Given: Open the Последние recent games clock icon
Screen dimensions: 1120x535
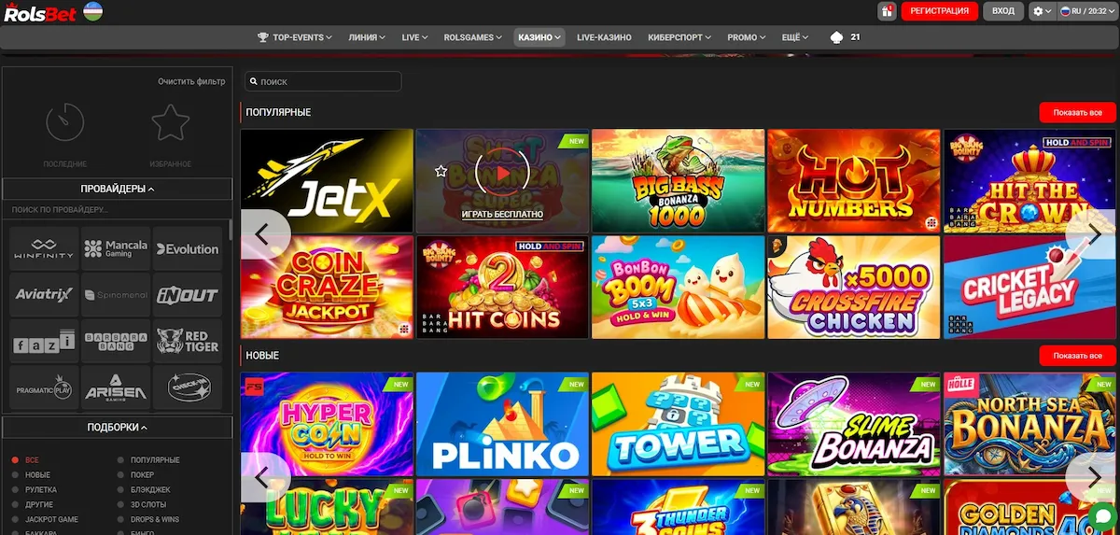Looking at the screenshot, I should (65, 122).
